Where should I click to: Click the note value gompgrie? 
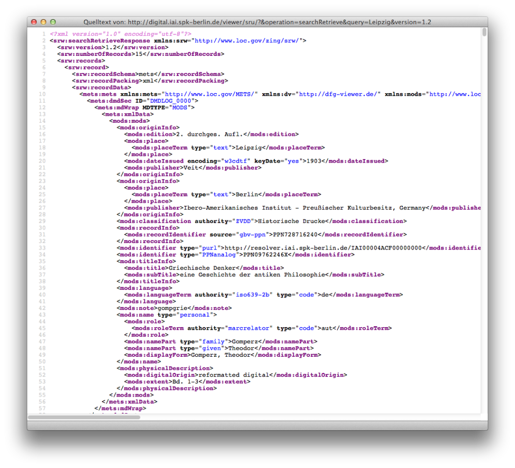[173, 308]
